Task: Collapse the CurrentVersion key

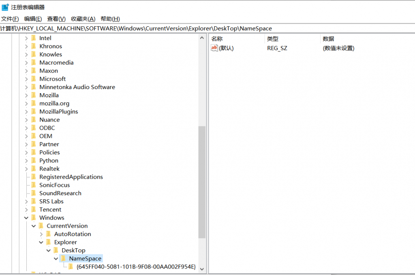Action: (34, 226)
